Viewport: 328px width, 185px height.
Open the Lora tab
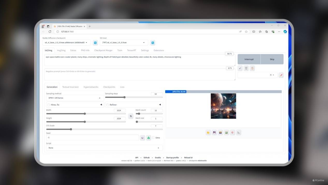[122, 87]
